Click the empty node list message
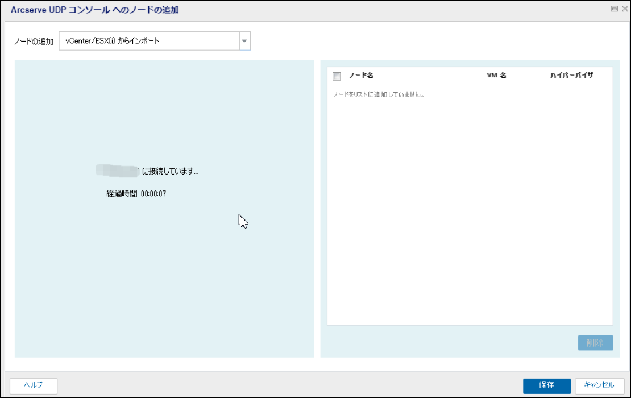 [379, 94]
